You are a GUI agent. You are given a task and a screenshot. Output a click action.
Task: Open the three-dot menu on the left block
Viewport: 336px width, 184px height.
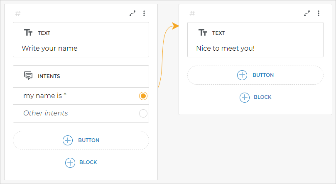144,13
